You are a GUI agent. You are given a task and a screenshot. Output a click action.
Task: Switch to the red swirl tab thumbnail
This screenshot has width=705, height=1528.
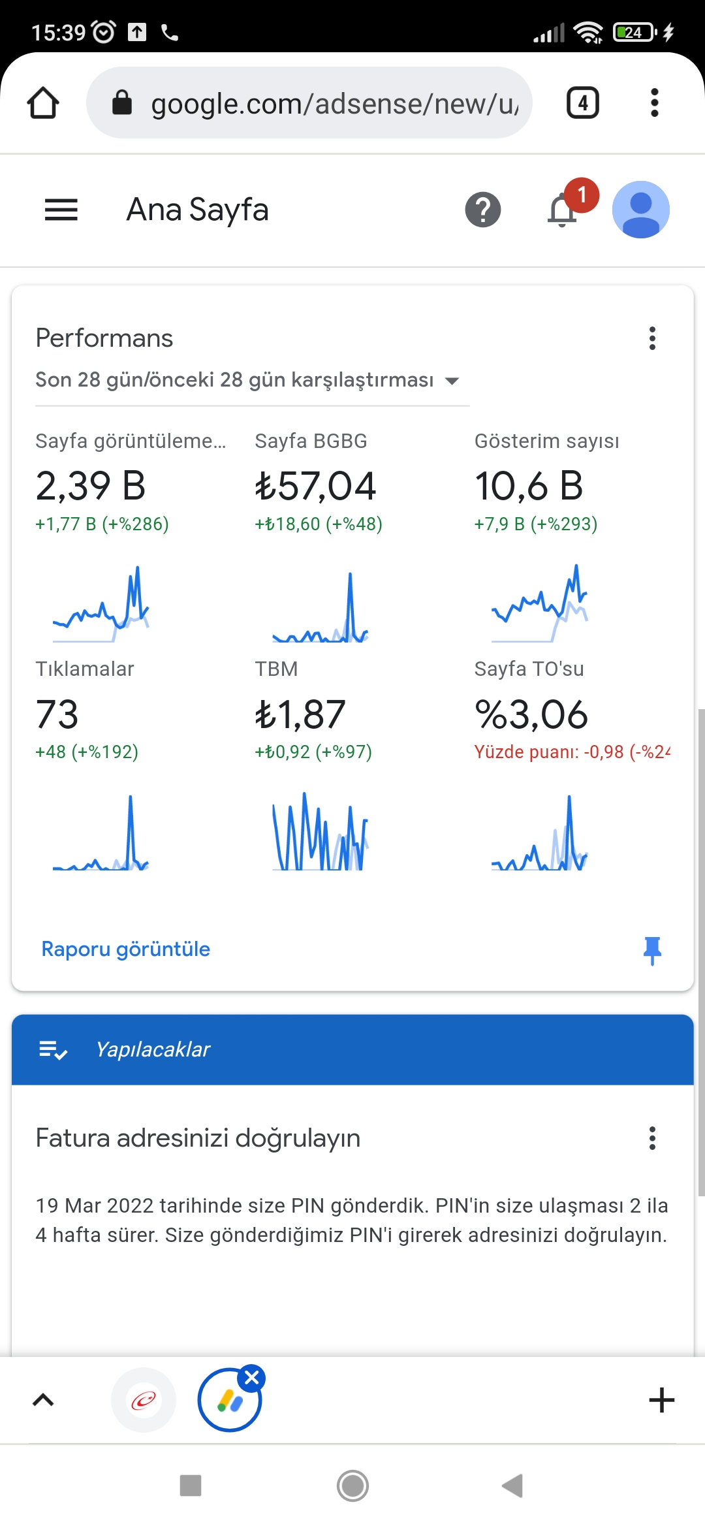point(144,1400)
